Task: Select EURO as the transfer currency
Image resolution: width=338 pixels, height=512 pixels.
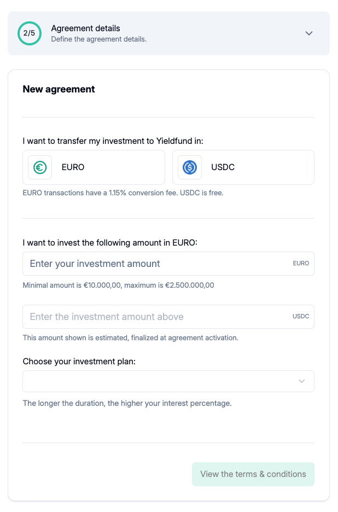Action: coord(94,167)
